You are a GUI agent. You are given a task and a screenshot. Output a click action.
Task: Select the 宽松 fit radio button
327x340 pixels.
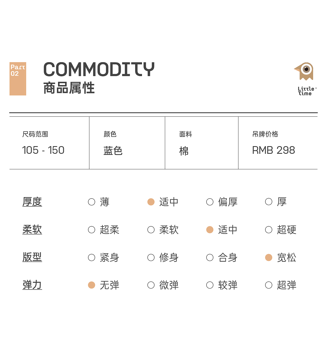point(269,258)
